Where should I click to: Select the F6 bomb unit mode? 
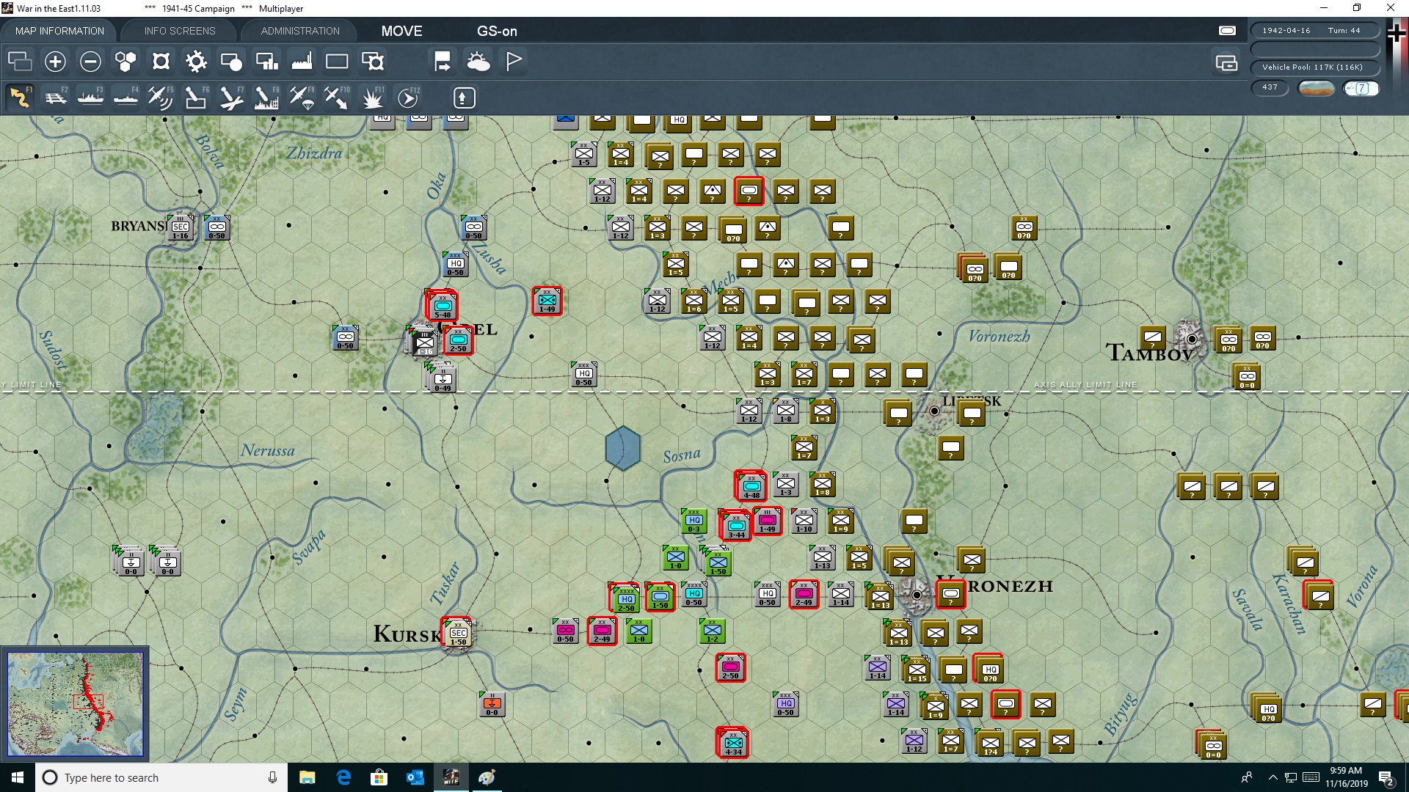(x=196, y=98)
